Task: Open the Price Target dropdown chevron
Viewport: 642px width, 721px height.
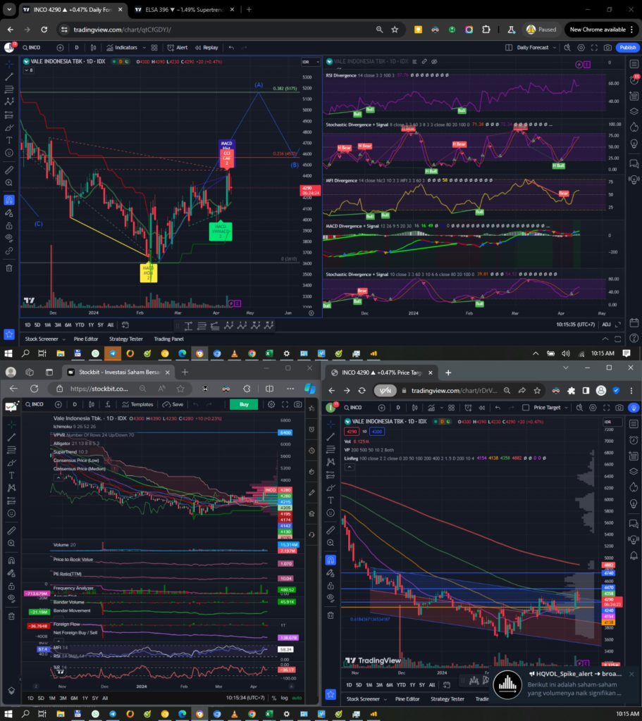Action: pyautogui.click(x=566, y=406)
